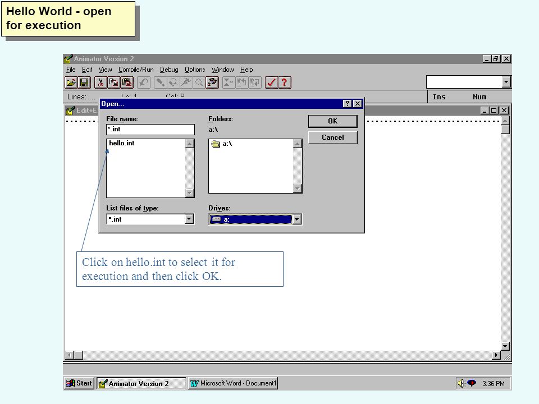Click the 3:36 PM taskbar clock
Image resolution: width=539 pixels, height=404 pixels.
click(494, 383)
